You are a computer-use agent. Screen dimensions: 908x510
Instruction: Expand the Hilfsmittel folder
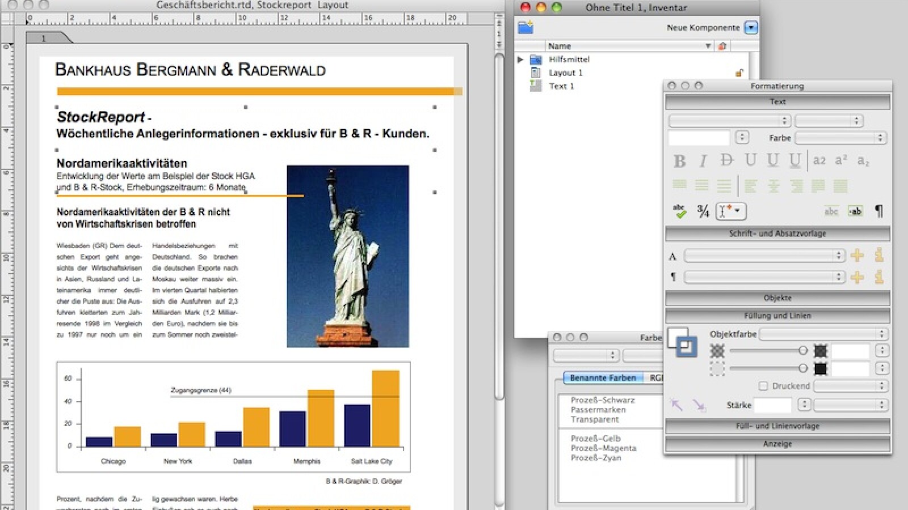[520, 59]
